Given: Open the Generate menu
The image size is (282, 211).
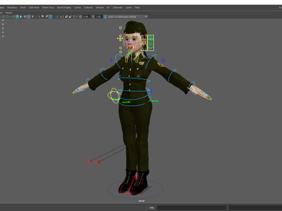Looking at the screenshot, I should (117, 8).
